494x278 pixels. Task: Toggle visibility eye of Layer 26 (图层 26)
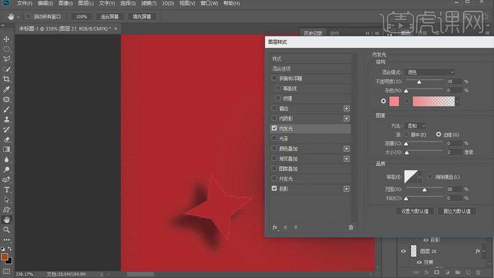click(x=404, y=251)
